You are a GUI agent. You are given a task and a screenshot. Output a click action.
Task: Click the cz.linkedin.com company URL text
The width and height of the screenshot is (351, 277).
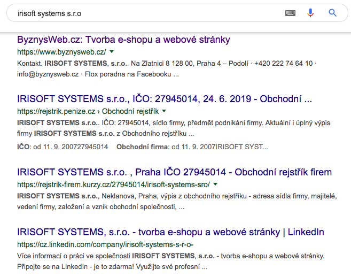click(x=105, y=244)
